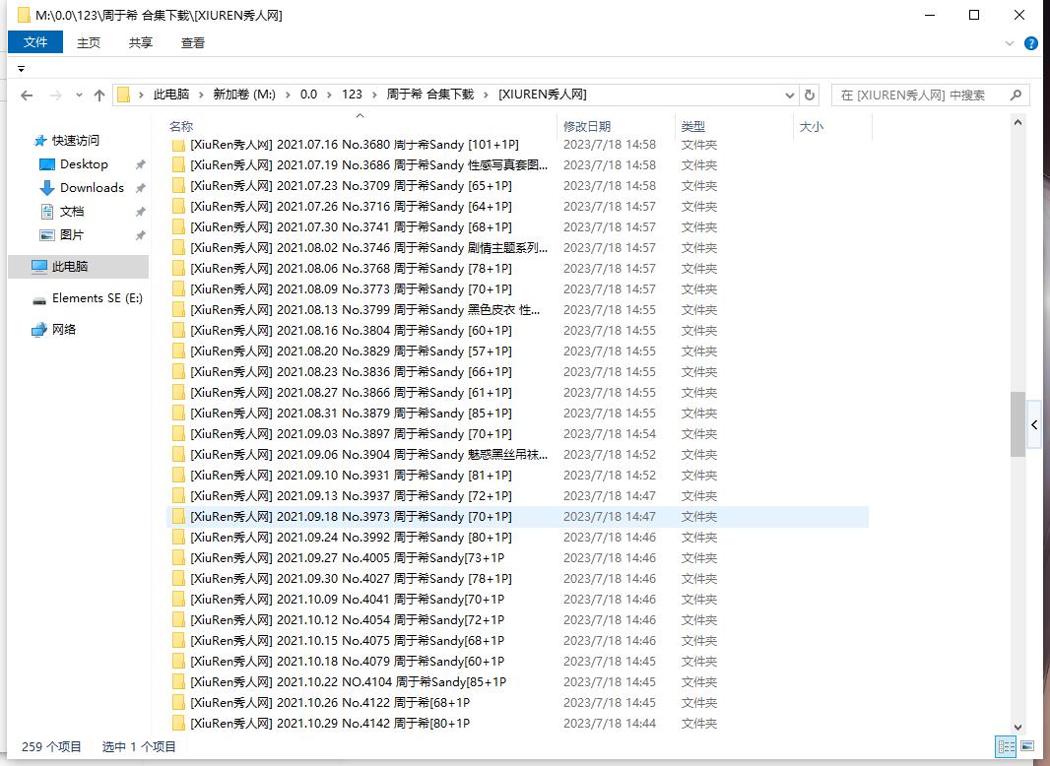
Task: Open Elements SE (E:) drive
Action: [98, 298]
